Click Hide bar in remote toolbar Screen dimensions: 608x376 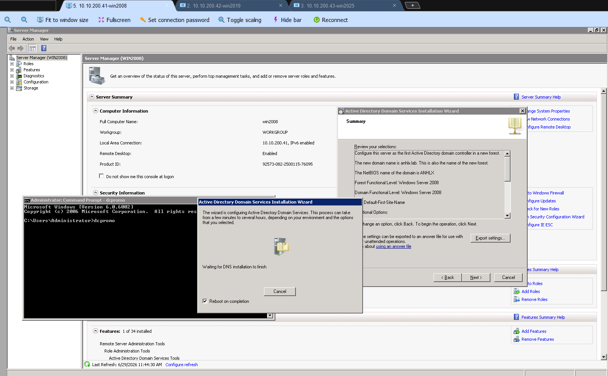coord(287,20)
